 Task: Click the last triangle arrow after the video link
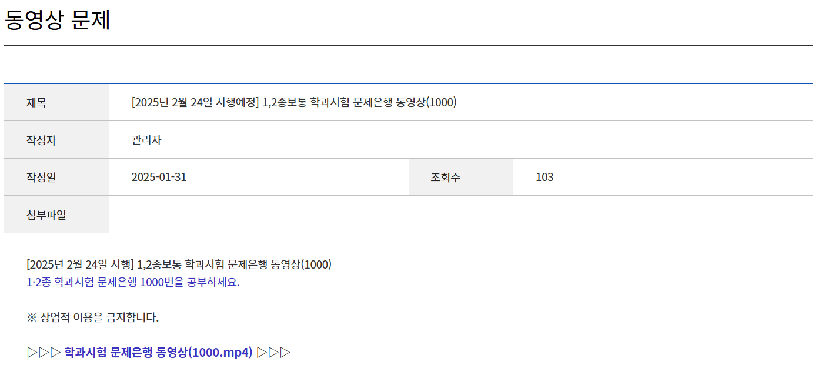(285, 353)
